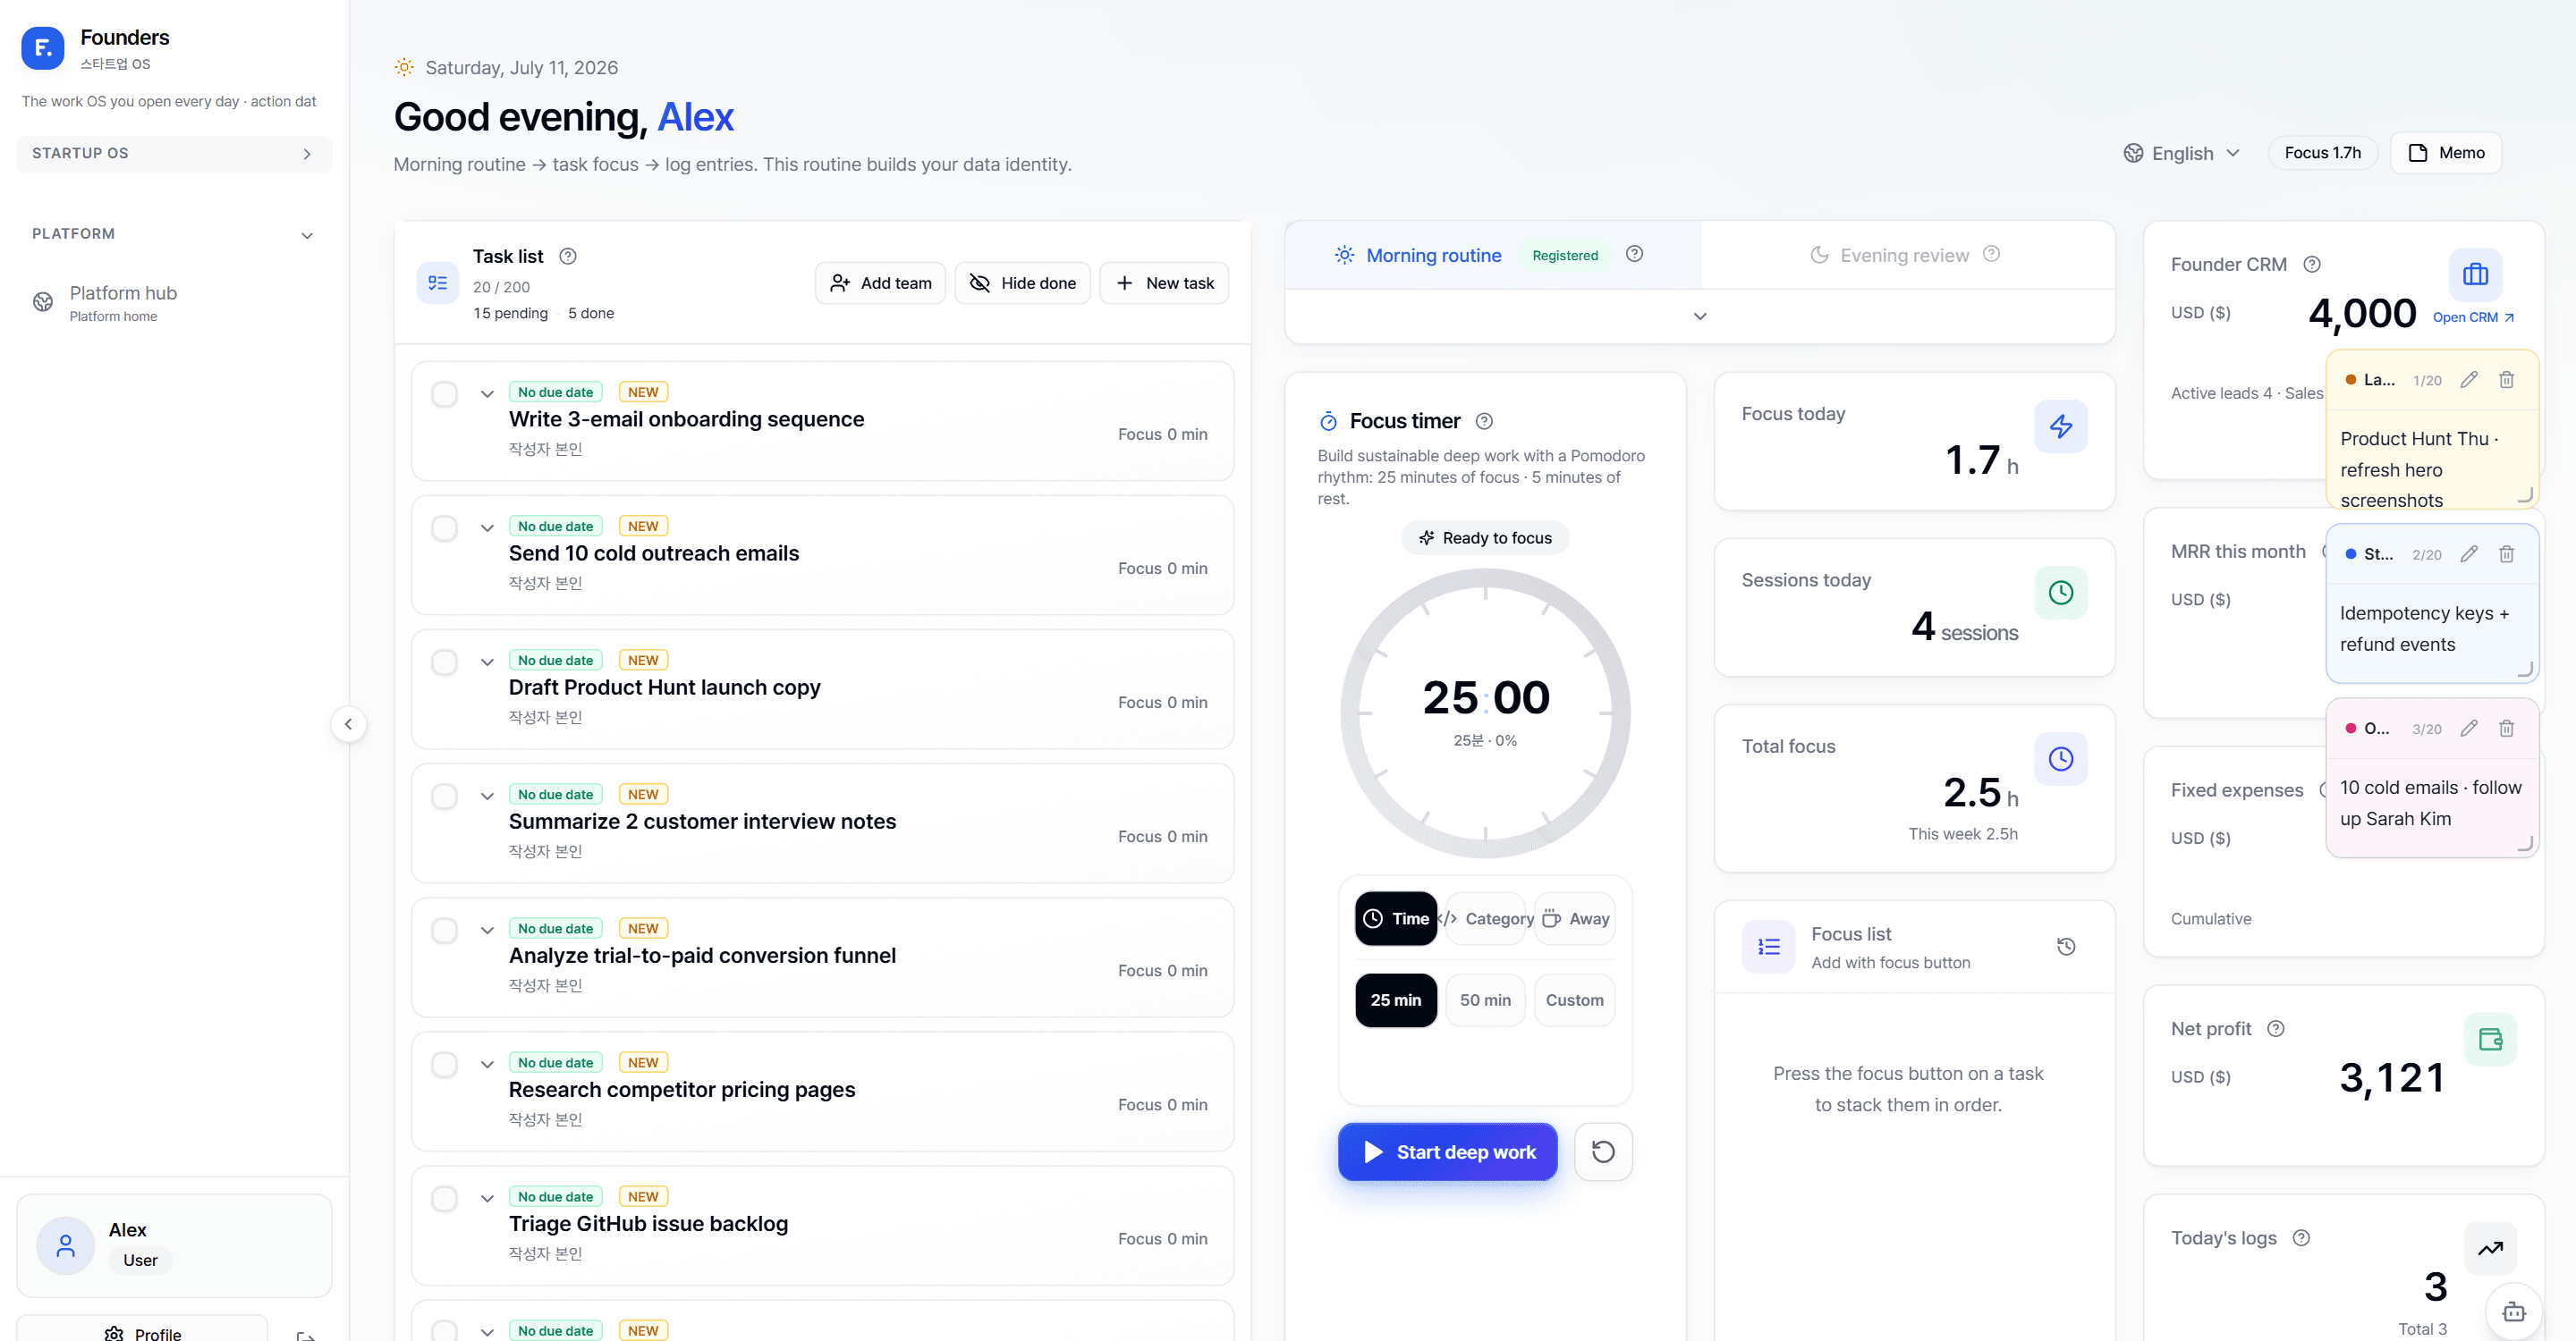Open Platform hub in sidebar
Screen dimensions: 2576x1341
click(x=174, y=303)
